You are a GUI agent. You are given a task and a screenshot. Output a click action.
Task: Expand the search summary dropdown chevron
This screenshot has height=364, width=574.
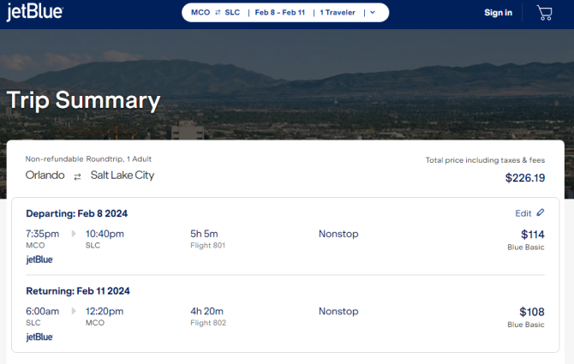coord(373,13)
